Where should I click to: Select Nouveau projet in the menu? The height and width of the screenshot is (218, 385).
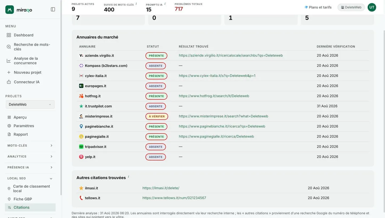tap(28, 72)
